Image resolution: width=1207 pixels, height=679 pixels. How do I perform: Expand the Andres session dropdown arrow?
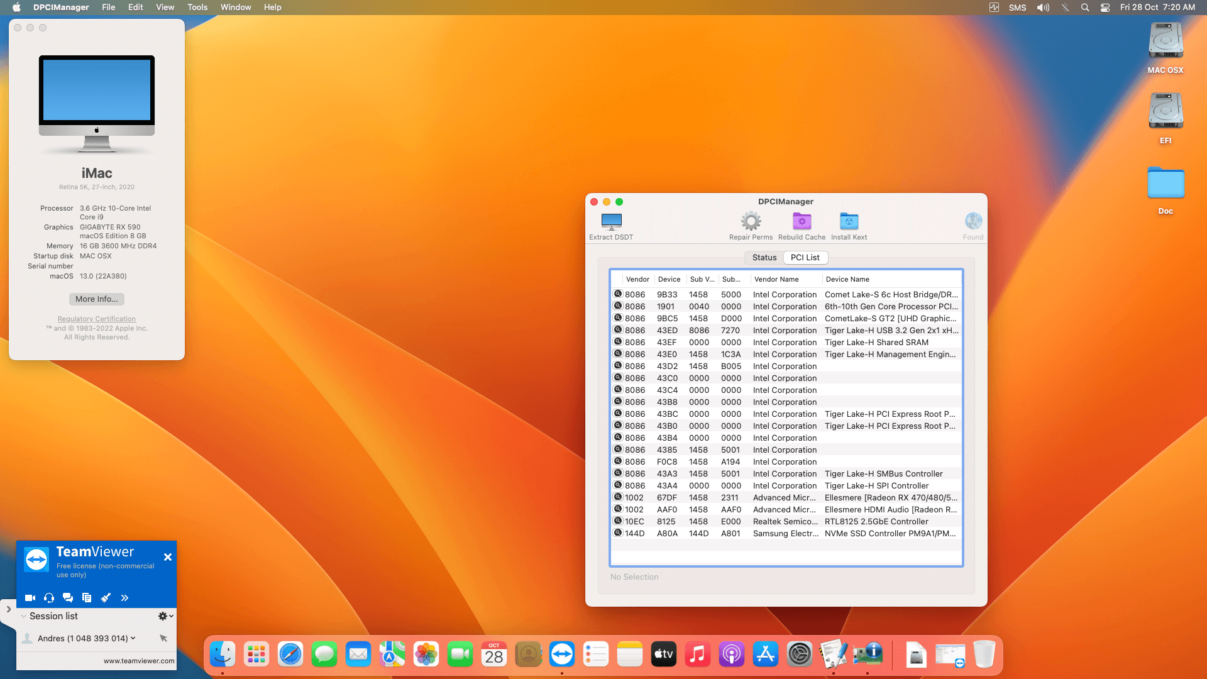(133, 638)
